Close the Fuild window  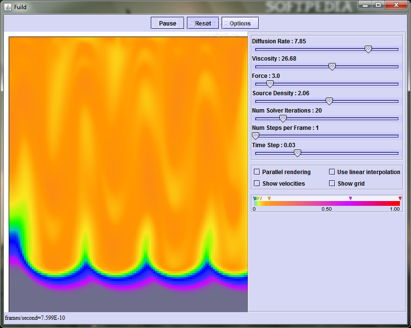pyautogui.click(x=396, y=5)
